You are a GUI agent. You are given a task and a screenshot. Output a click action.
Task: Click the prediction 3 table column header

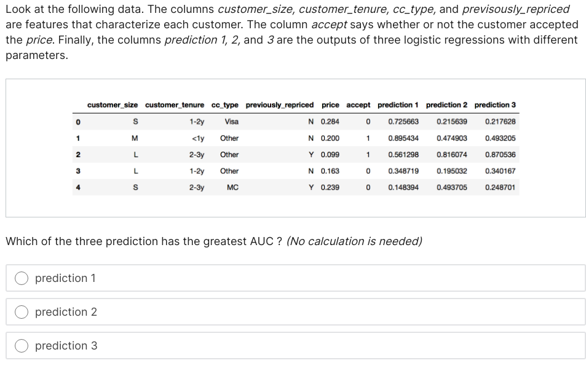[495, 105]
